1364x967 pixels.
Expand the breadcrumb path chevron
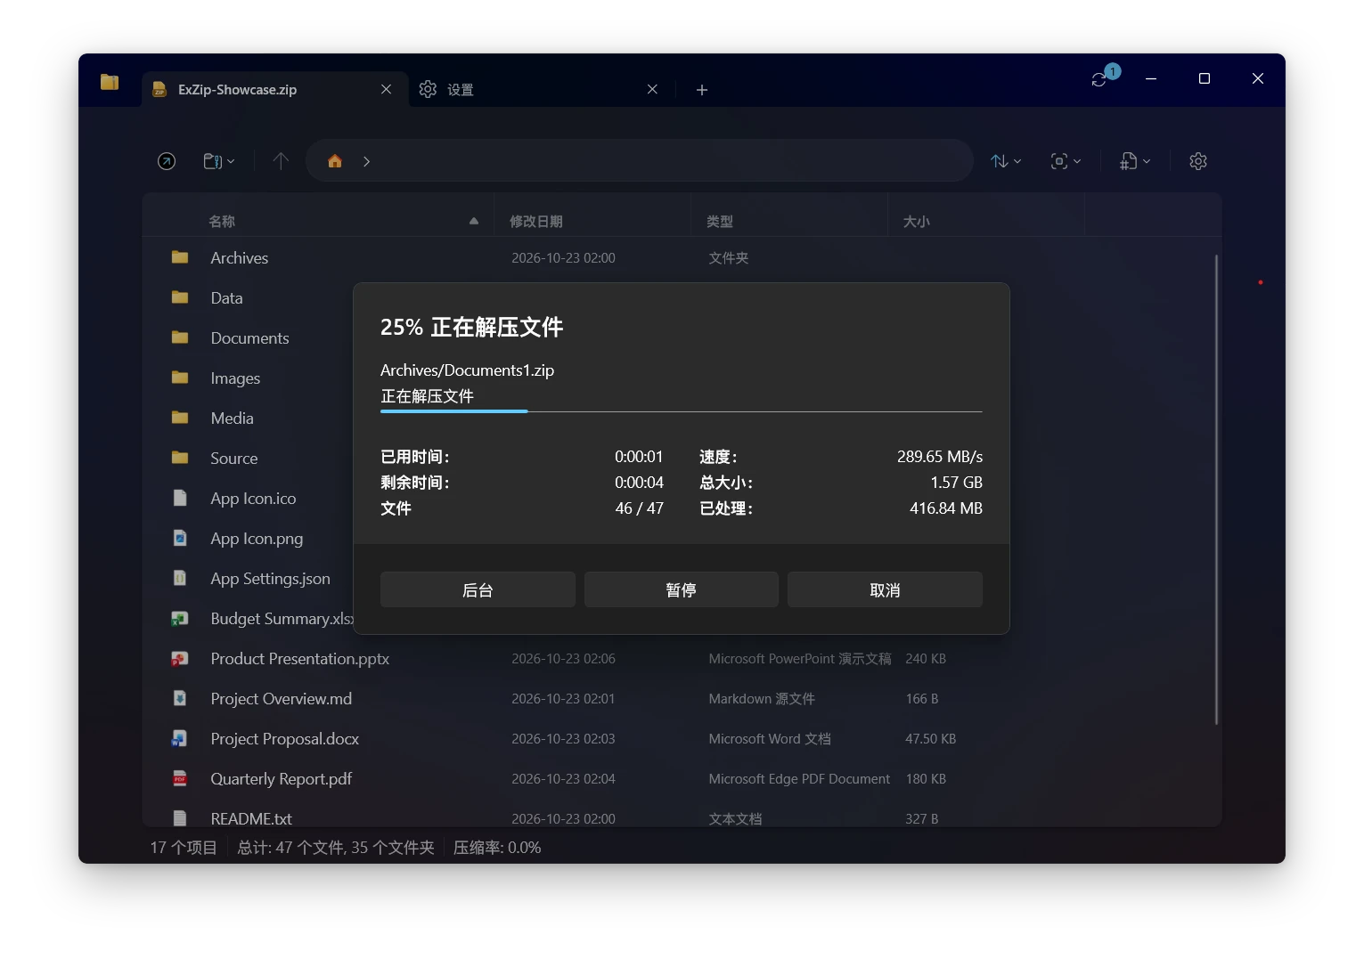pyautogui.click(x=366, y=161)
